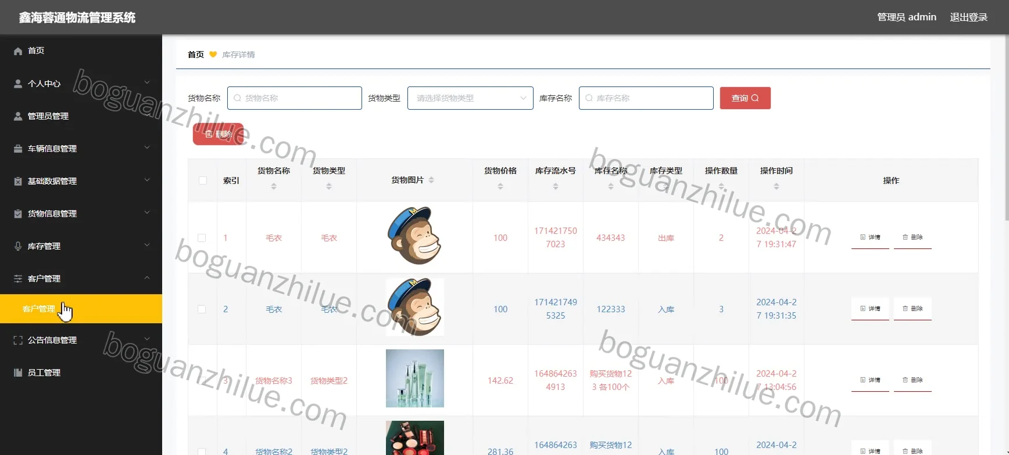Sort by 库存流水号 using its sort arrows
The image size is (1009, 455).
pyautogui.click(x=556, y=186)
